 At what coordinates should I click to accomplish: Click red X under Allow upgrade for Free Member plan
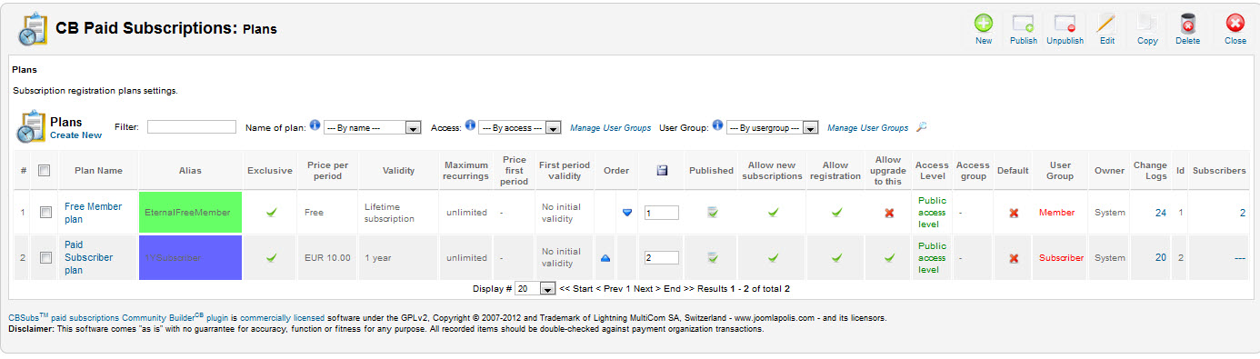889,213
